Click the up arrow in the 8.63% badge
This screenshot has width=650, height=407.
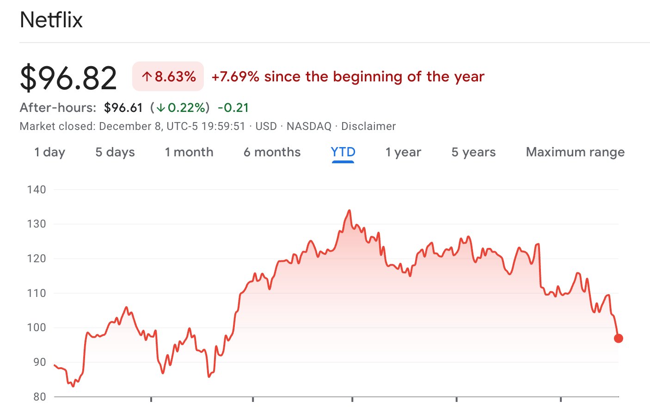click(x=147, y=77)
